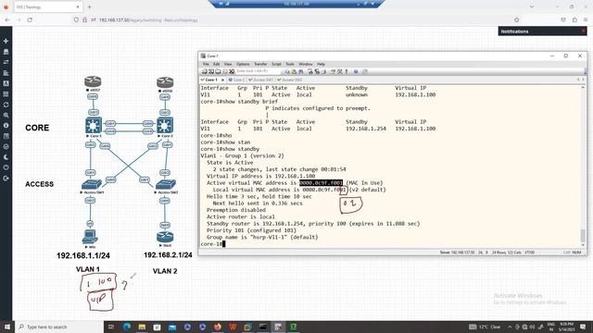
Task: Click the terminal toolbar Help icon
Action: pos(356,71)
